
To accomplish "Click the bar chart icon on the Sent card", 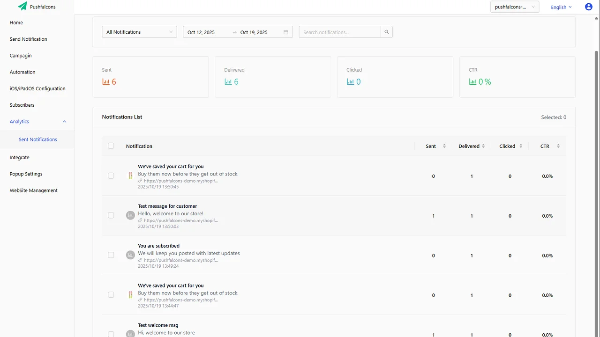I will coord(105,81).
